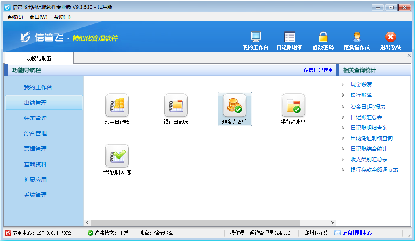
Task: Click the 修改密码 padlock icon
Action: click(x=323, y=37)
